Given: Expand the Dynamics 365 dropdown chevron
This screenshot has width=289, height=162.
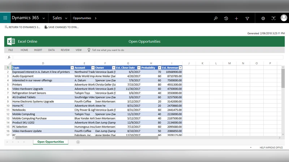Looking at the screenshot, I should coord(44,18).
